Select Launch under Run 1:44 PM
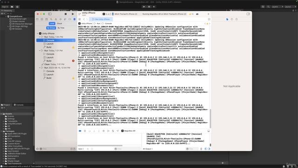298x168 pixels. [x=56, y=43]
